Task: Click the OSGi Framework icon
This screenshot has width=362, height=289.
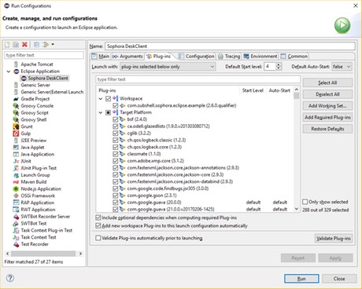Action: tap(16, 196)
